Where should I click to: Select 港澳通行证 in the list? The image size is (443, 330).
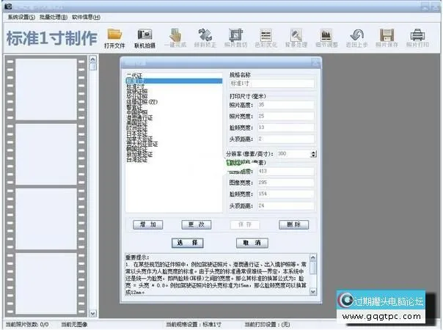pos(174,118)
